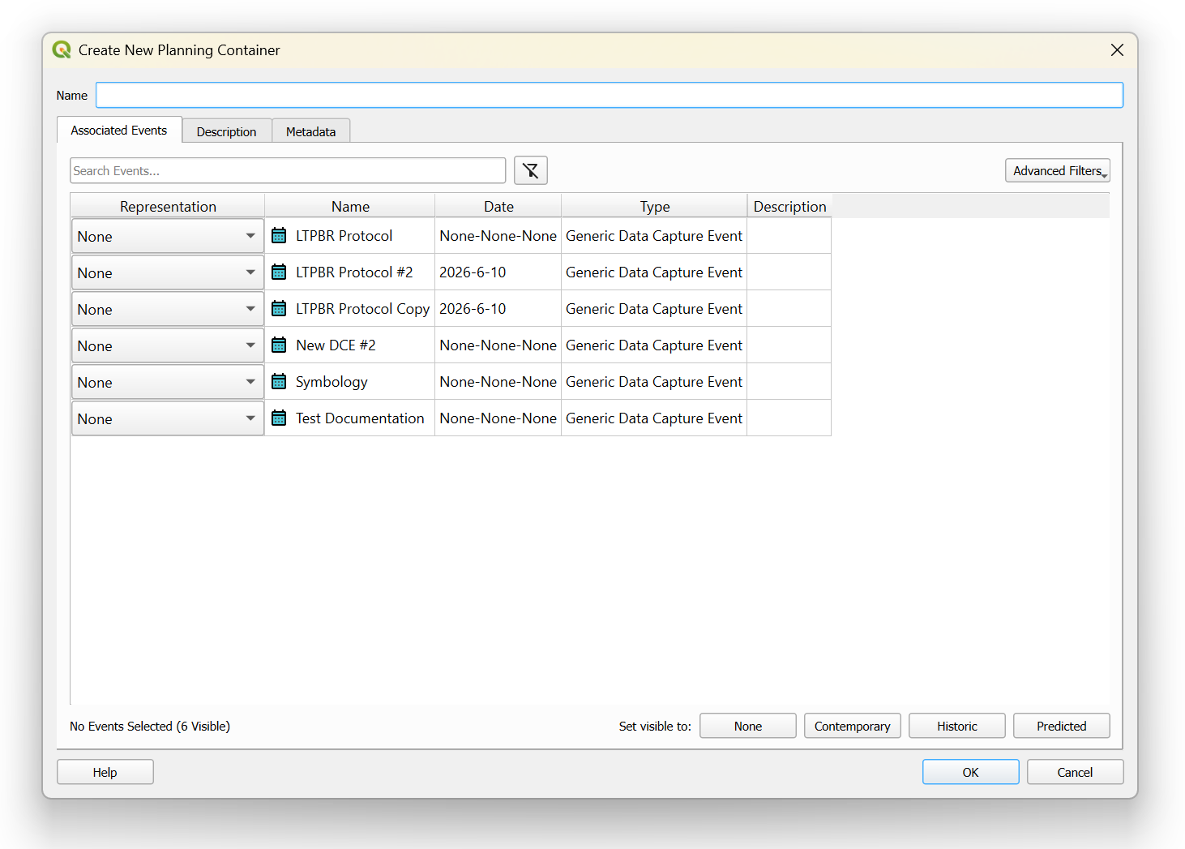Select the LTPBR Protocol event name
The width and height of the screenshot is (1185, 849).
[x=344, y=235]
